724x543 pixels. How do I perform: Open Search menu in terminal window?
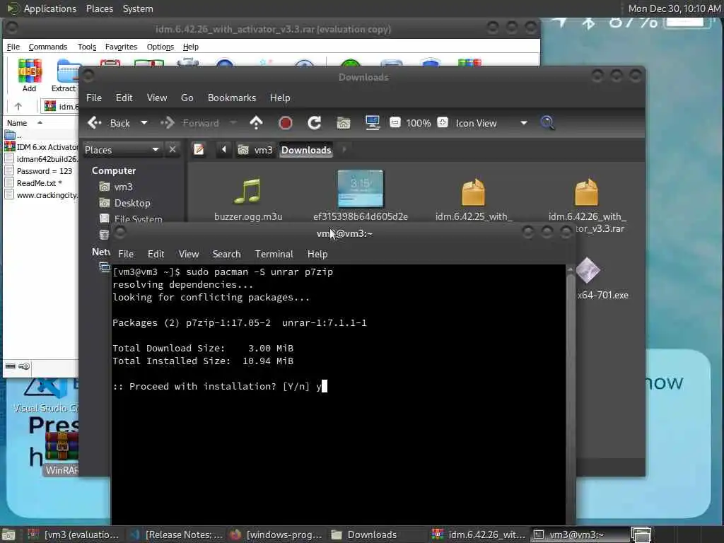click(x=226, y=254)
